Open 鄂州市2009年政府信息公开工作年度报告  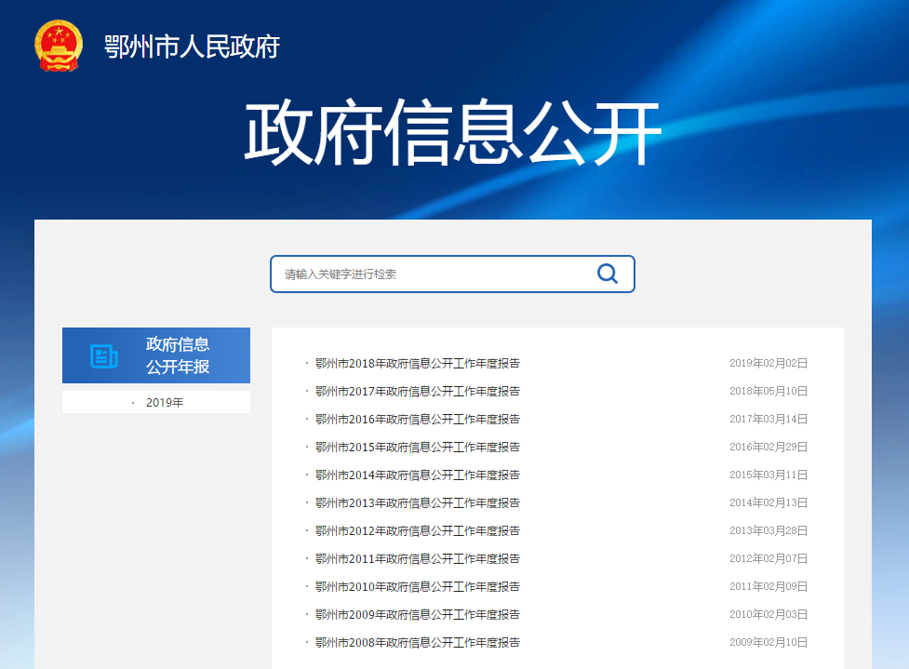click(x=418, y=614)
